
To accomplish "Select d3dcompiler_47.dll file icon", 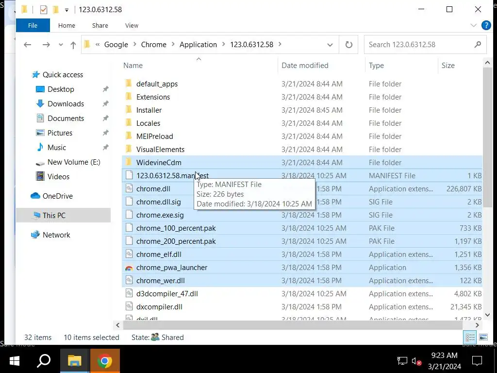I will 129,294.
